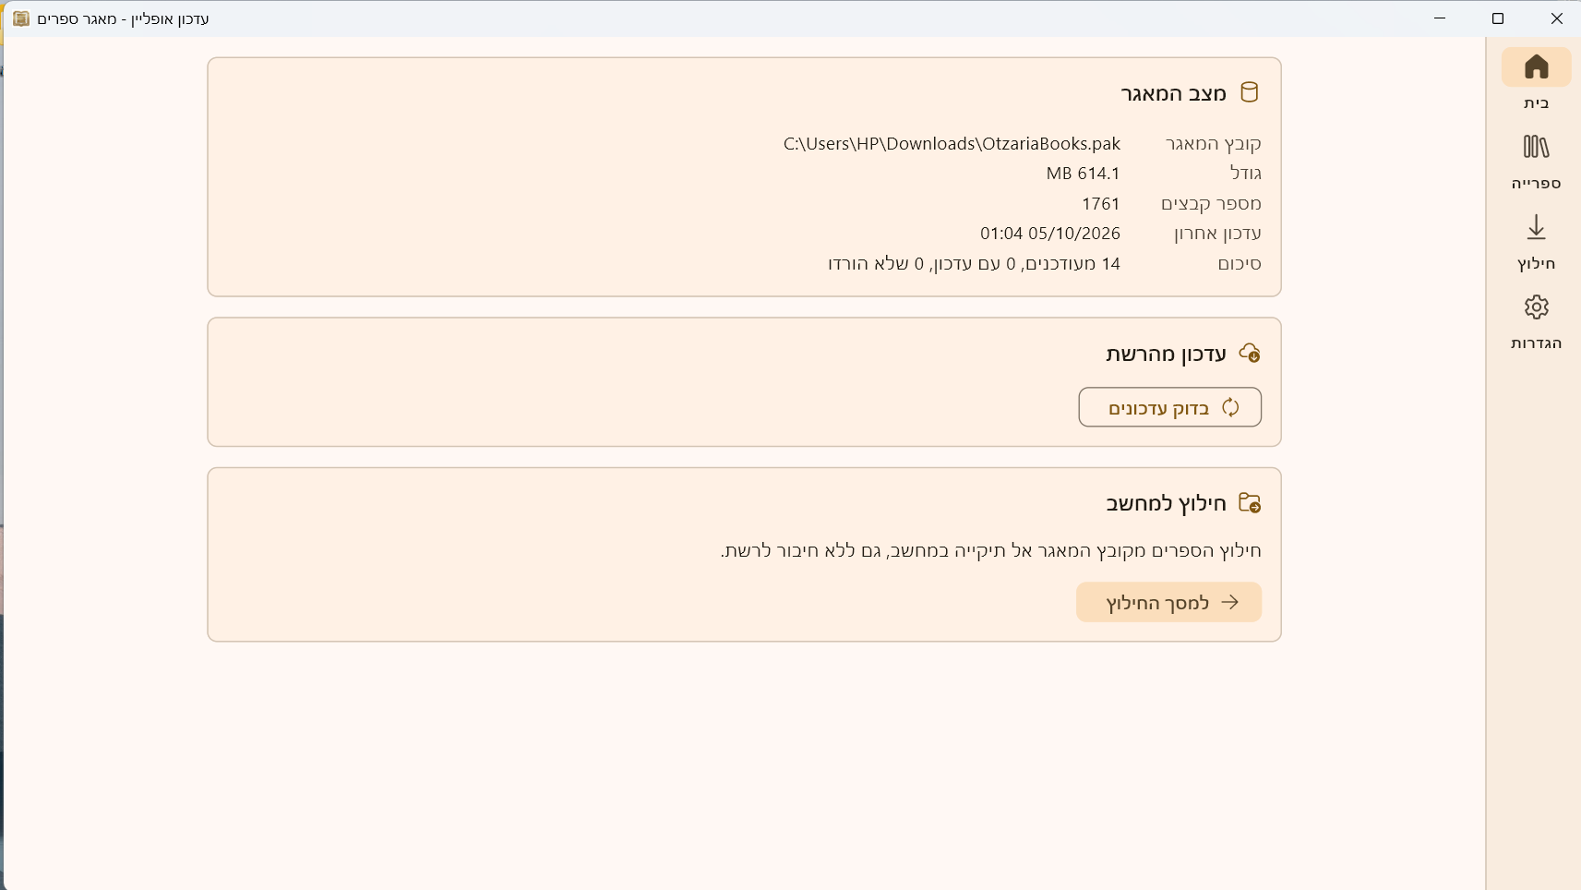Click the cloud icon beside עדכון מהרשת

(x=1249, y=353)
